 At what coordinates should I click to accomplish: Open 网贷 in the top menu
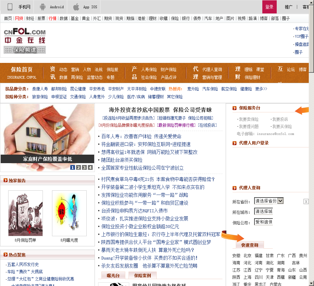click(x=19, y=18)
